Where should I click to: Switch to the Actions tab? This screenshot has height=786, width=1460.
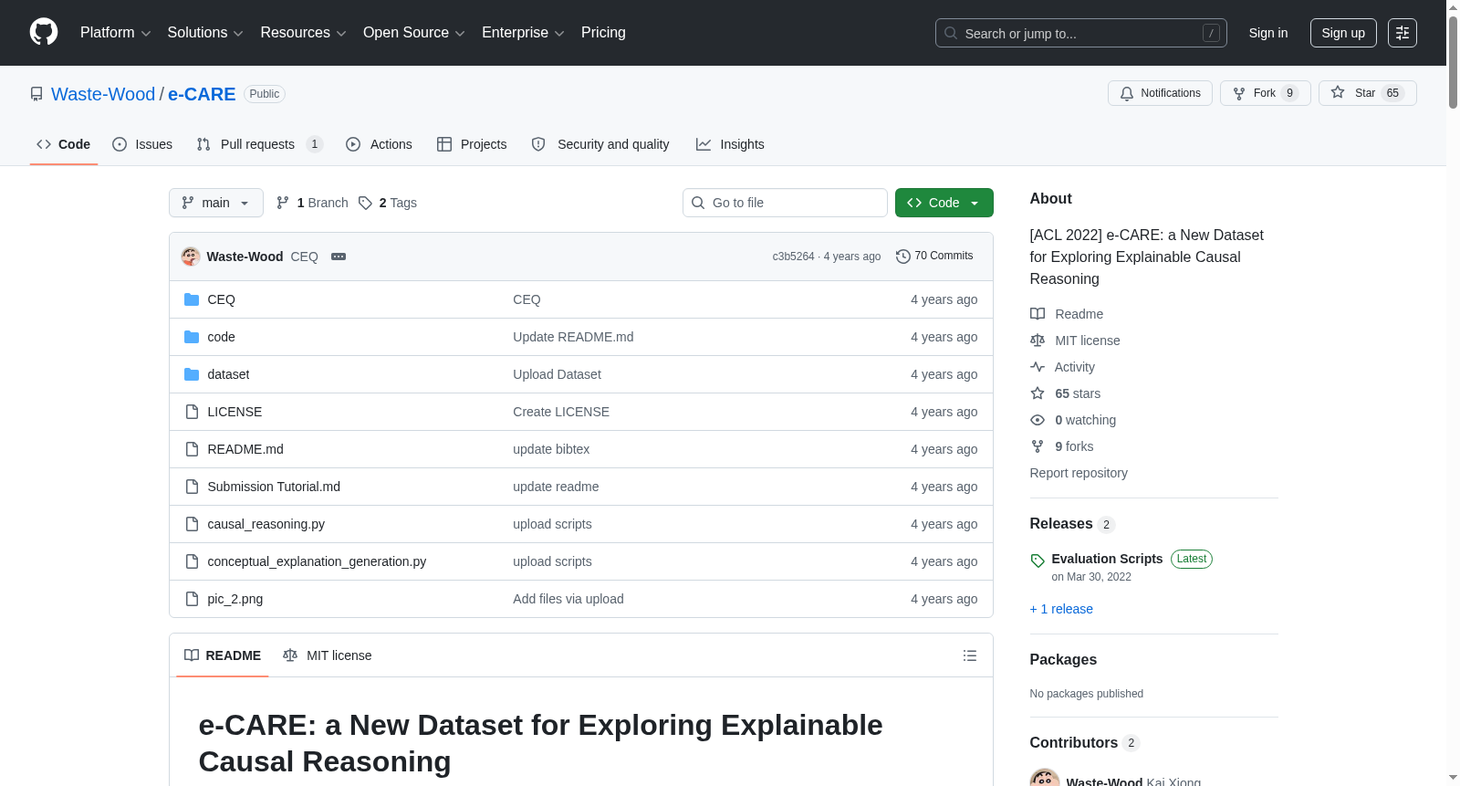click(x=379, y=144)
